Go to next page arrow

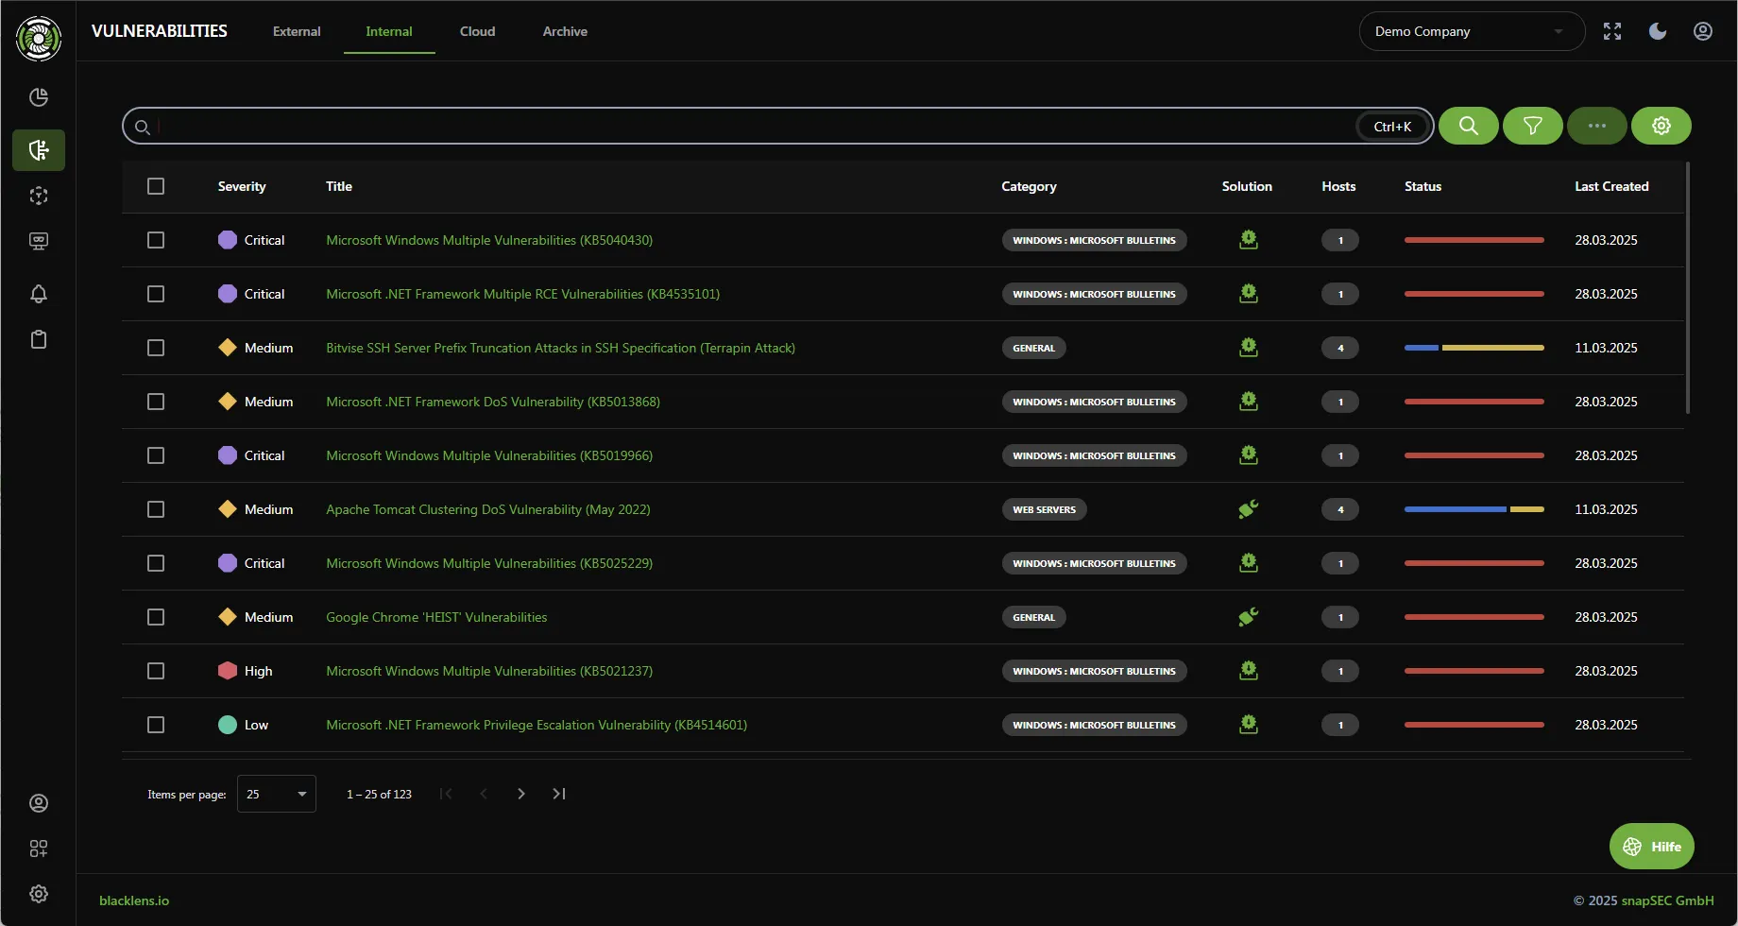tap(521, 794)
